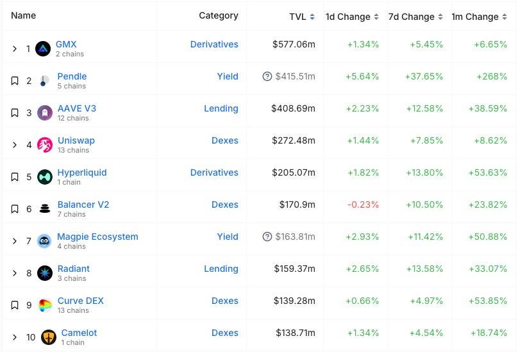This screenshot has height=352, width=518.
Task: Click the question mark icon beside Pendle TVL
Action: (x=267, y=76)
